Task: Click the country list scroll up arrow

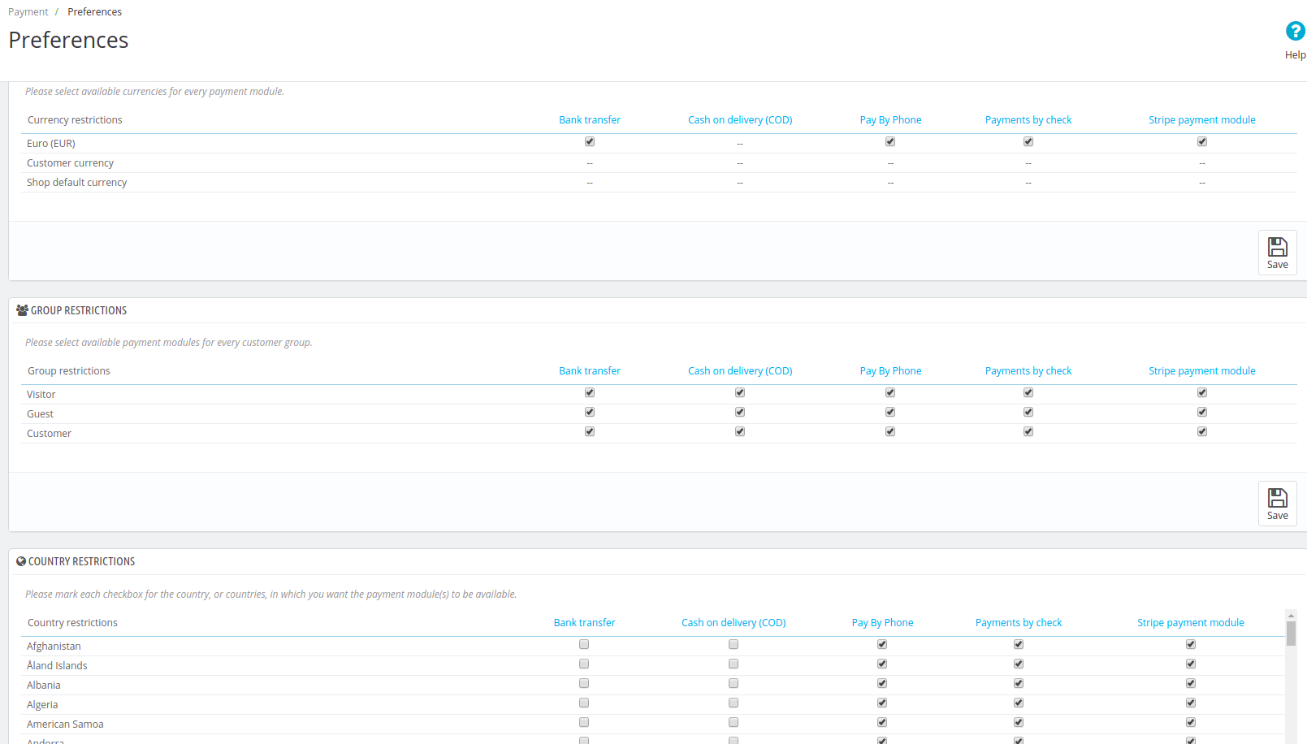Action: click(1291, 616)
